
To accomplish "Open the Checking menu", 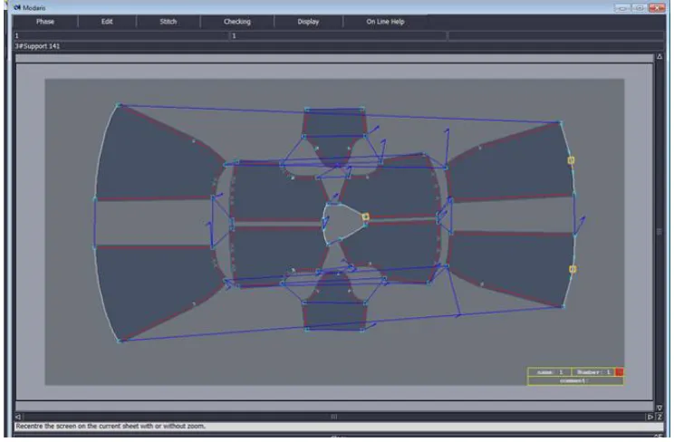I will pyautogui.click(x=236, y=22).
